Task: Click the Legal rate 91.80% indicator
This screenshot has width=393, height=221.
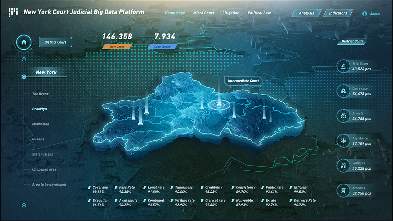Action: [x=154, y=189]
